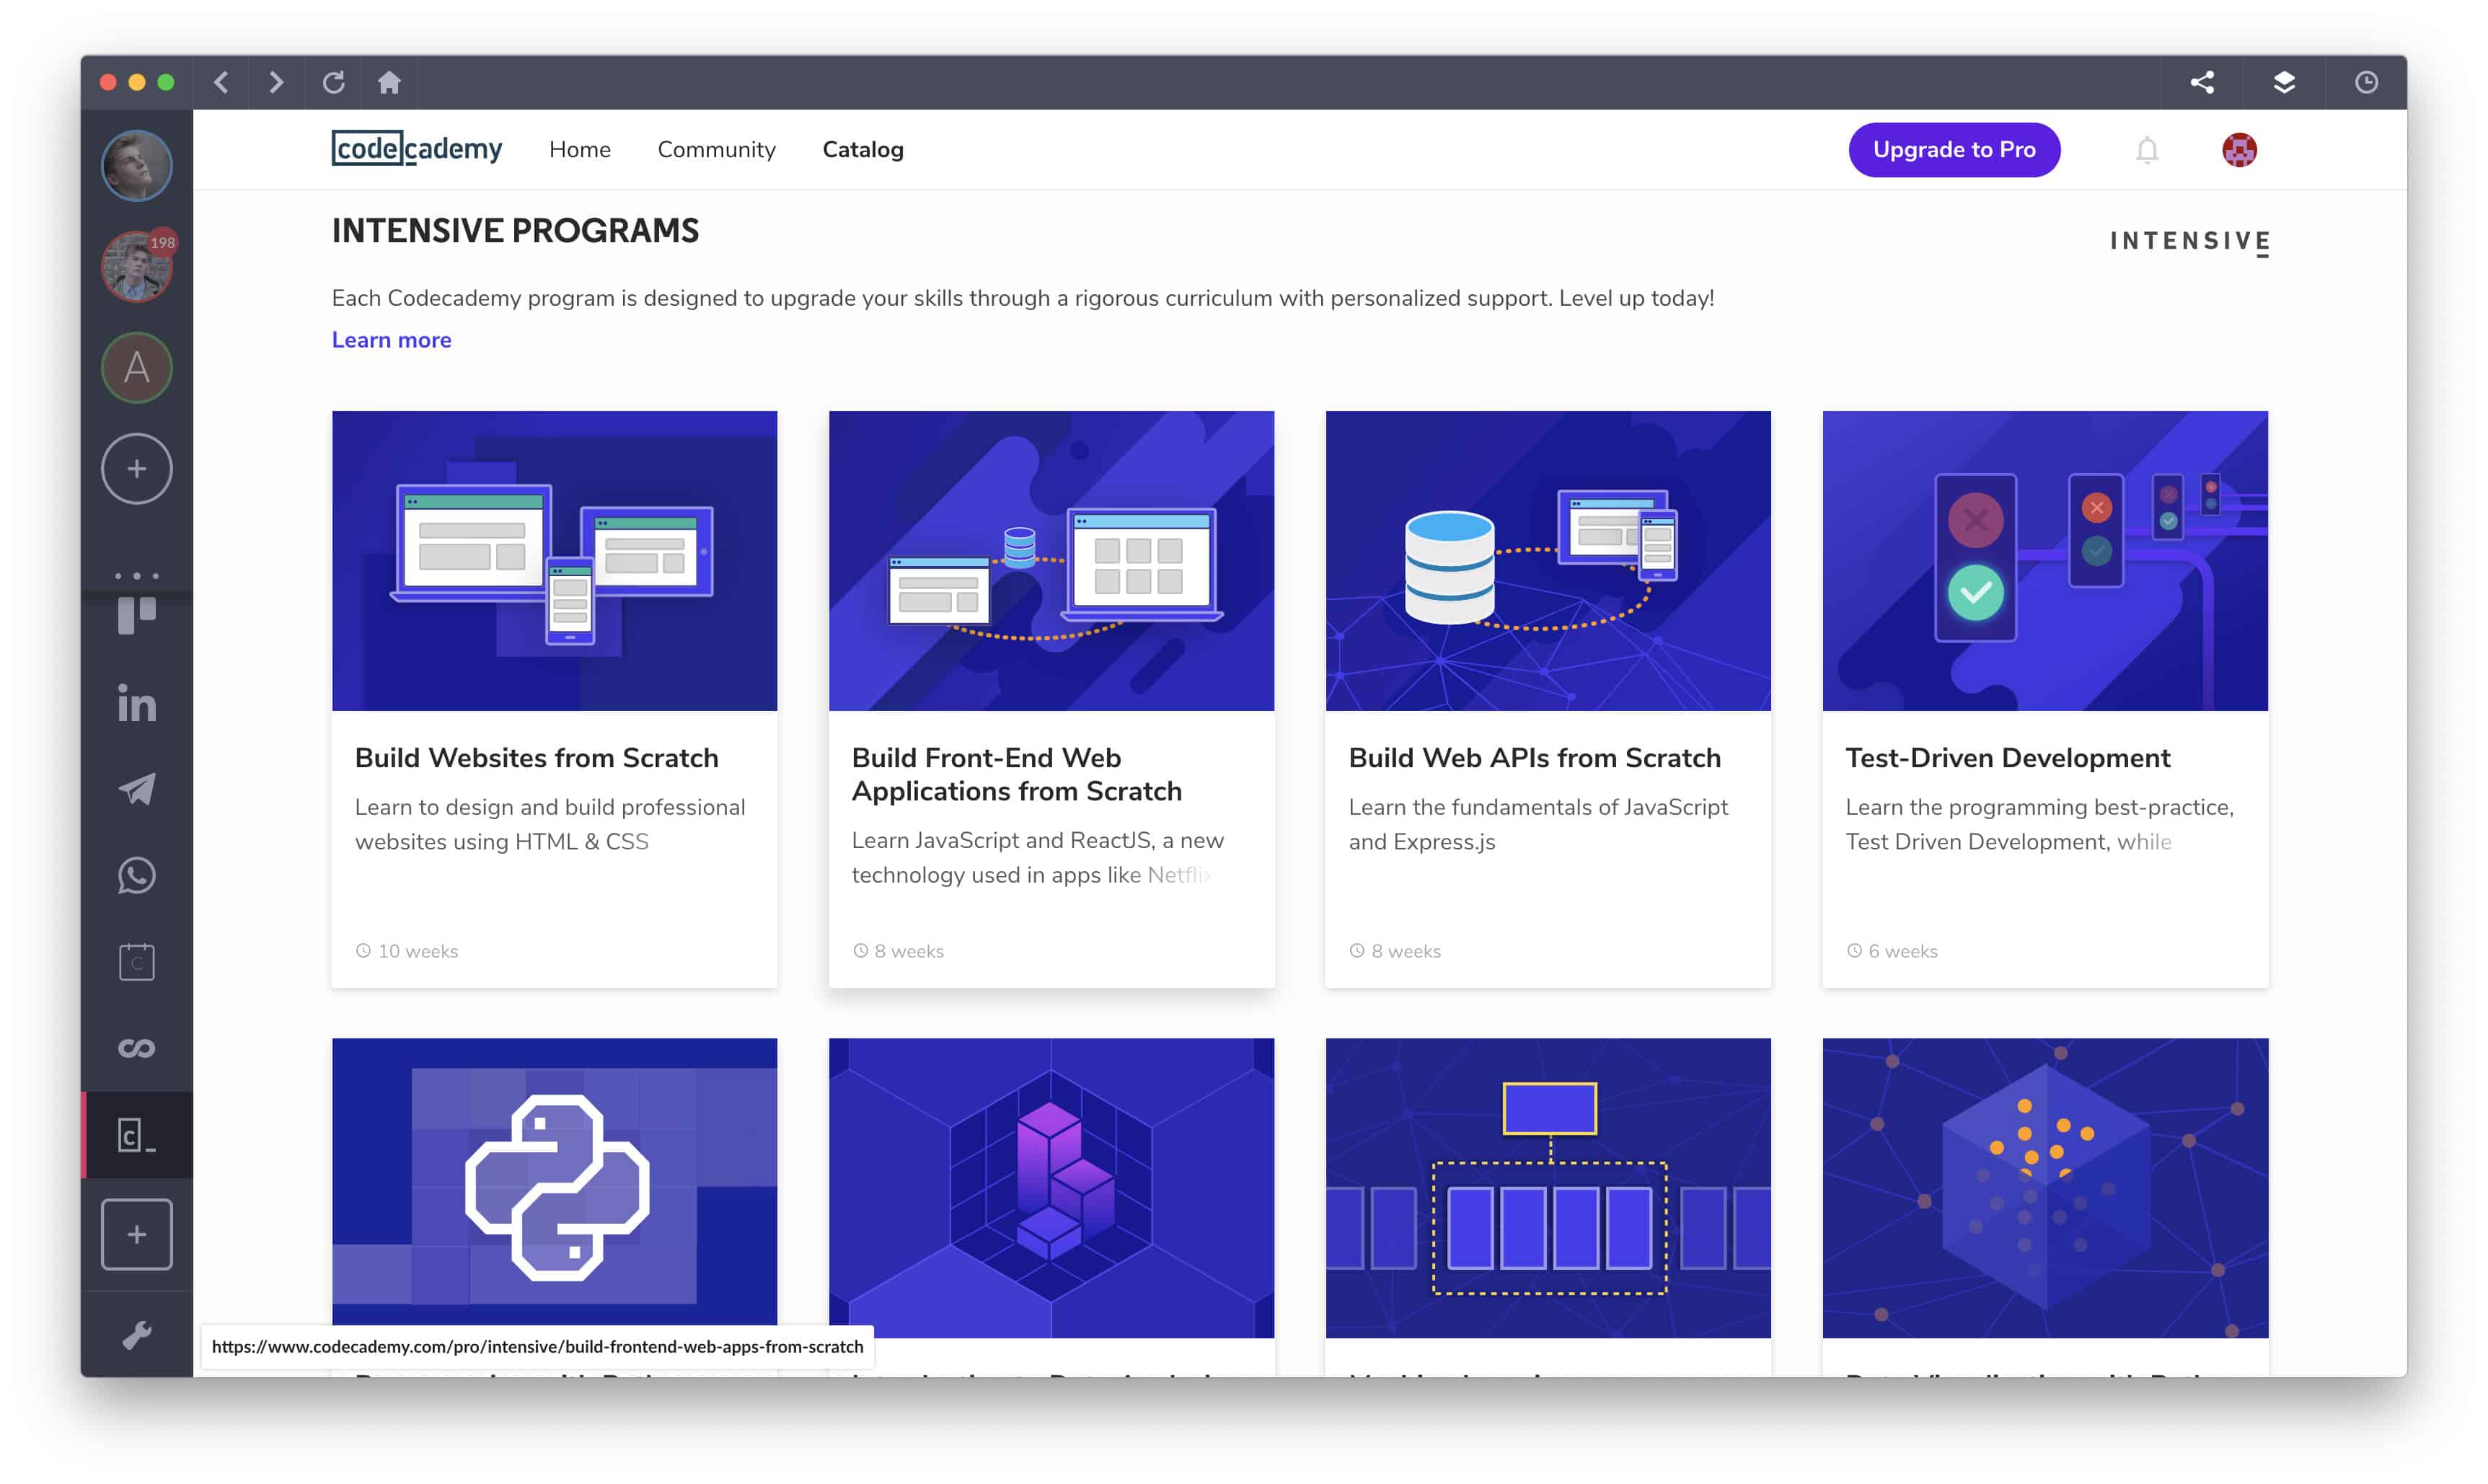The image size is (2488, 1484).
Task: Click the layers stack icon
Action: (x=2284, y=82)
